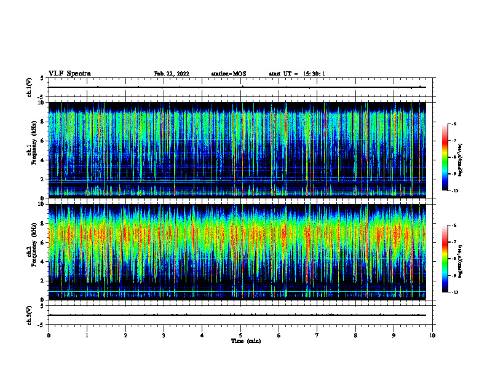Click the 'Time (min)' axis label
Screen dimensions: 487x376
click(x=246, y=341)
